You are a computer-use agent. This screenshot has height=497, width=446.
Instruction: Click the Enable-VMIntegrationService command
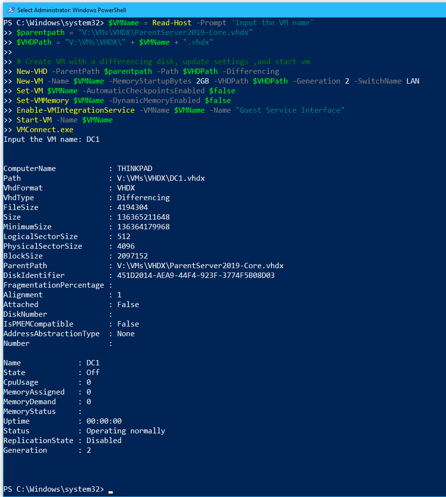point(76,110)
